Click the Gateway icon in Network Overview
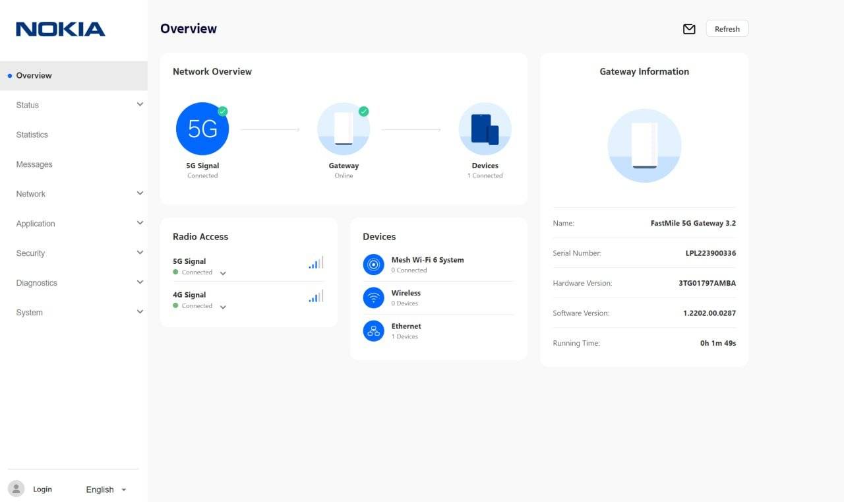Image resolution: width=844 pixels, height=502 pixels. [x=344, y=129]
